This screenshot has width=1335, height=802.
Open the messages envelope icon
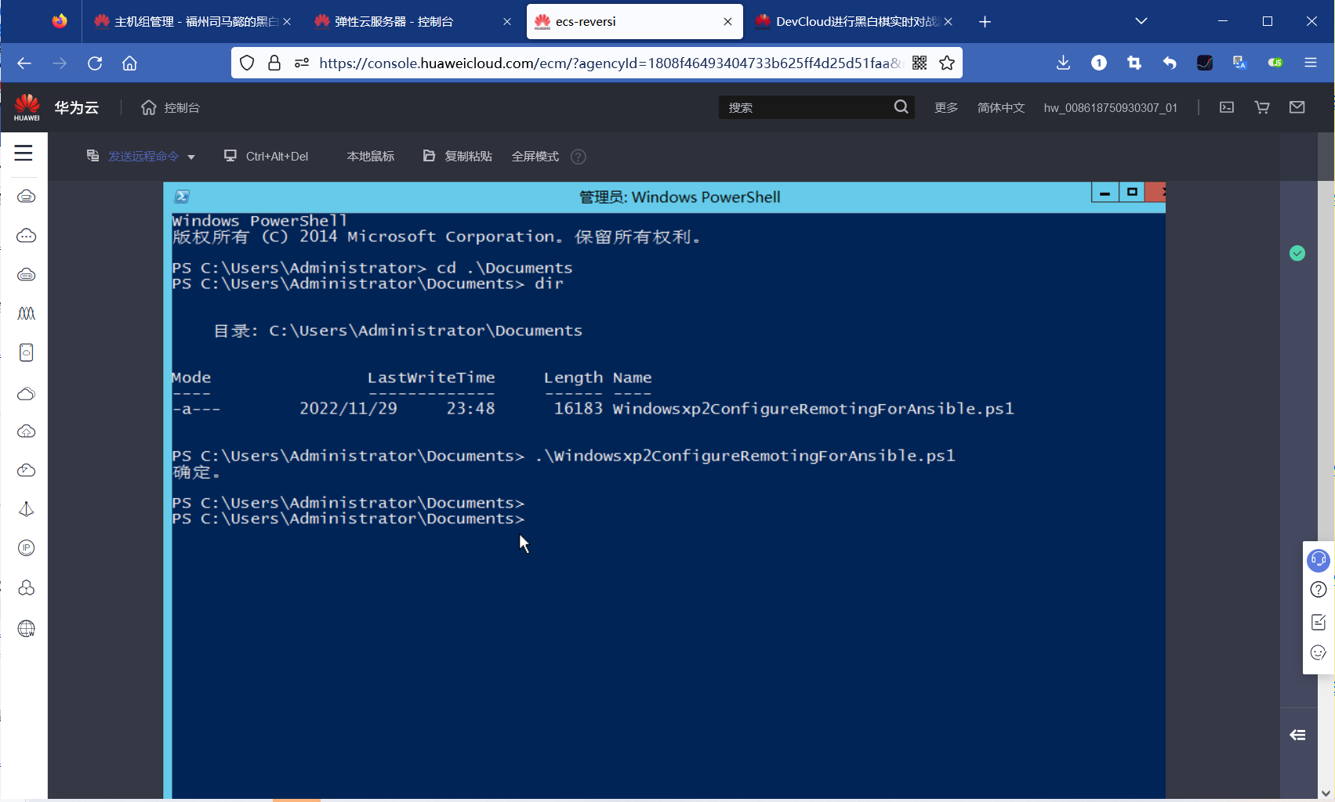pyautogui.click(x=1297, y=107)
